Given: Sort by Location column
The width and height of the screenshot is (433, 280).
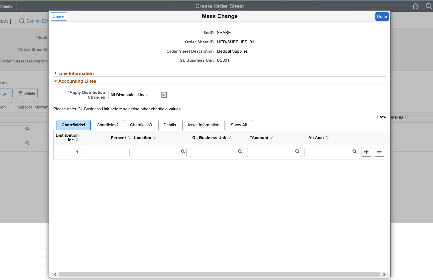Looking at the screenshot, I should pos(155,137).
